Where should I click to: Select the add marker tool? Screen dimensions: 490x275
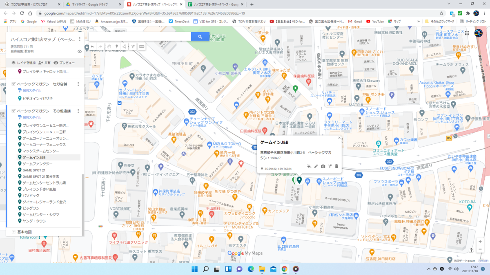click(x=117, y=47)
